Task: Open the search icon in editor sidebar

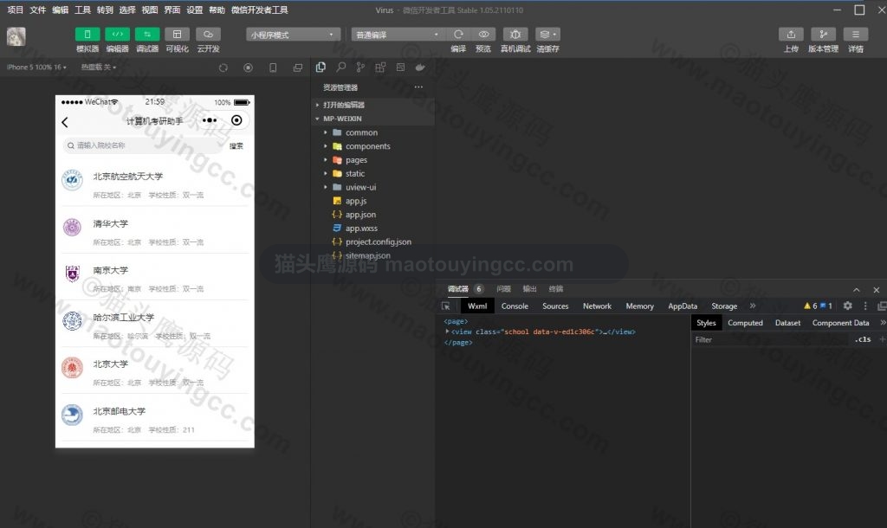Action: pos(340,68)
